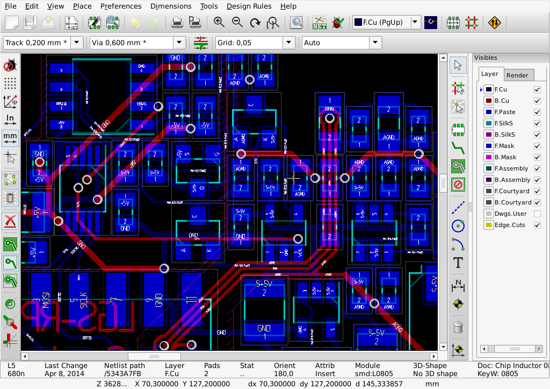
Task: Open the Track width dropdown
Action: [77, 43]
